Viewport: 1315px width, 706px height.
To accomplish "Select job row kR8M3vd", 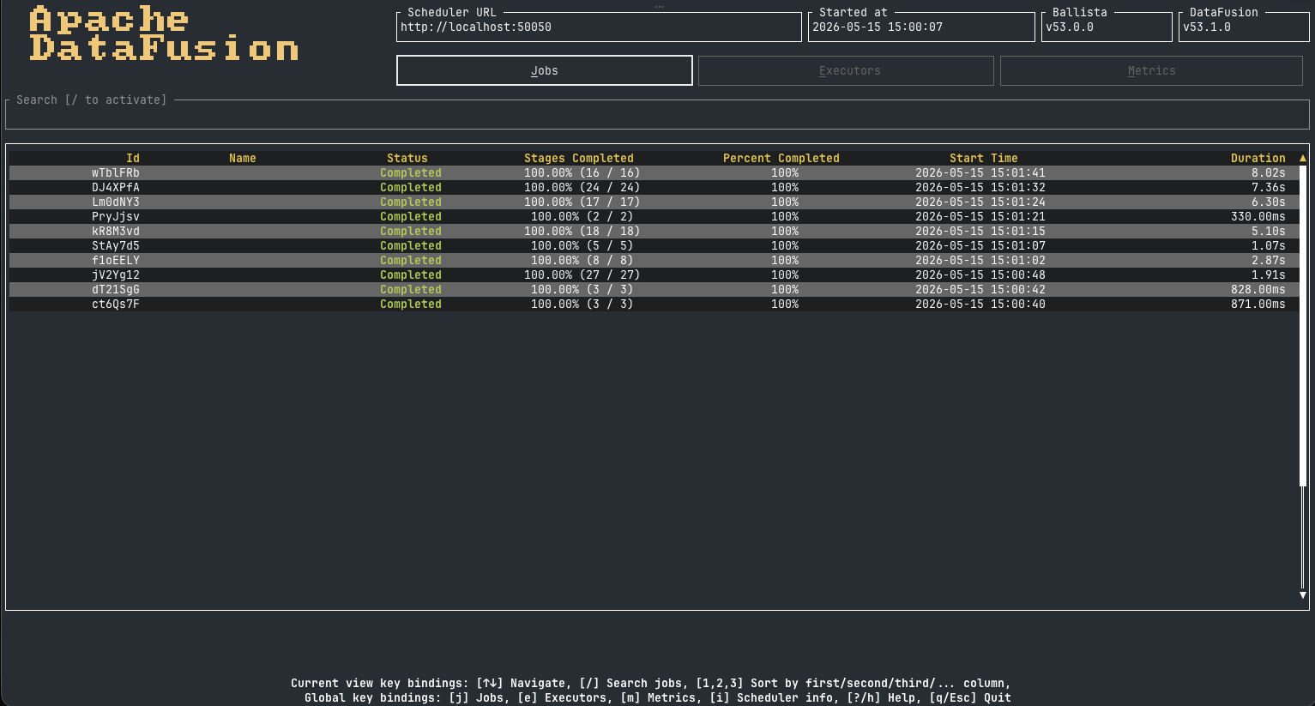I will pos(654,231).
